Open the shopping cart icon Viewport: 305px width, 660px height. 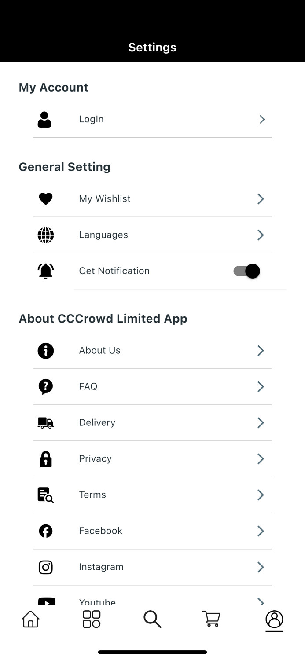[211, 620]
